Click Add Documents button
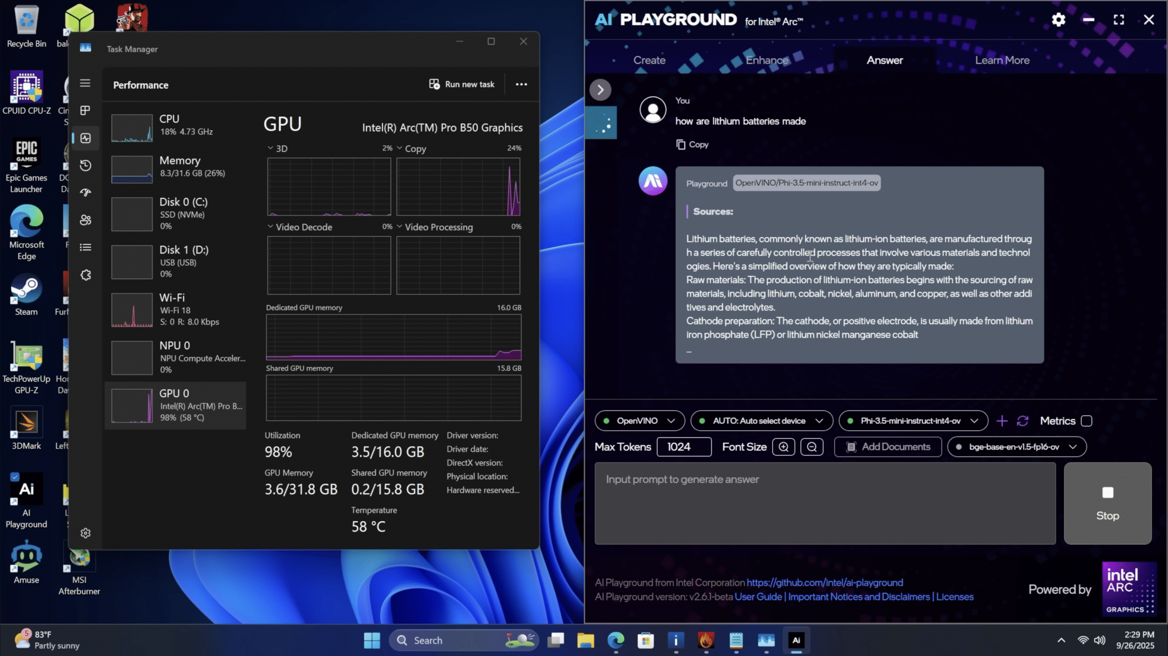Image resolution: width=1168 pixels, height=656 pixels. pyautogui.click(x=887, y=447)
